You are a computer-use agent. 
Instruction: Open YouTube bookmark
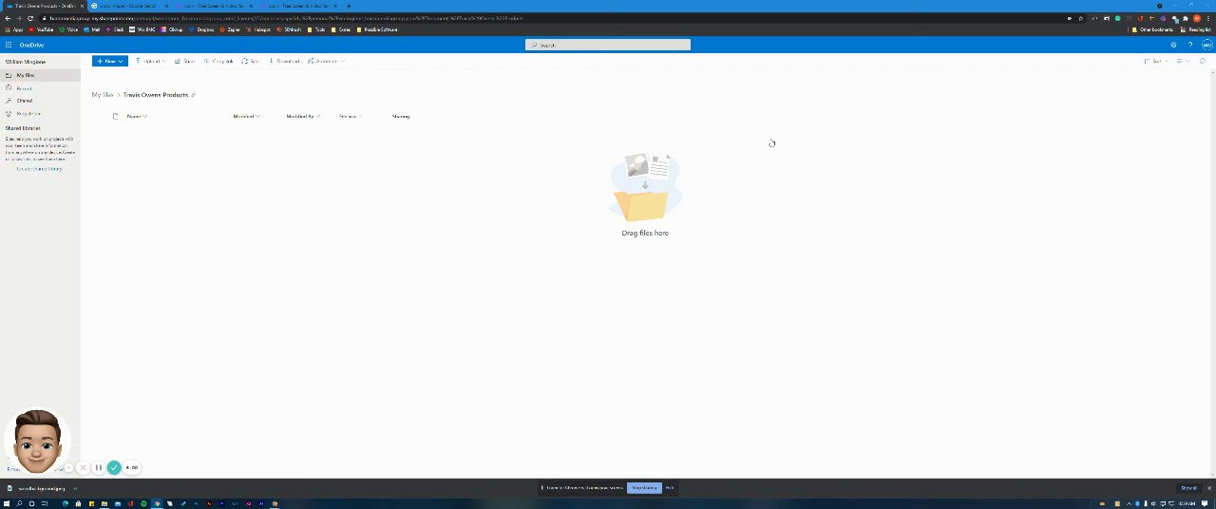coord(42,29)
